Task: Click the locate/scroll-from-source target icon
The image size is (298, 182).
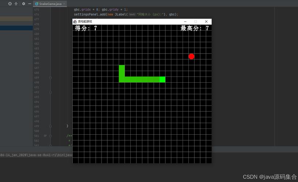Action: click(10, 4)
